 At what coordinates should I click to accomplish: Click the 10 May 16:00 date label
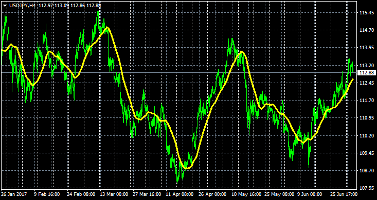(x=246, y=194)
